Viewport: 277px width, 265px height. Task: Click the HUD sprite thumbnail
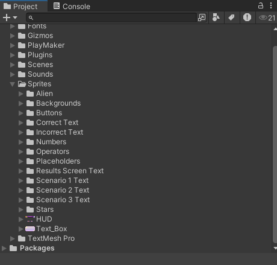tap(30, 219)
